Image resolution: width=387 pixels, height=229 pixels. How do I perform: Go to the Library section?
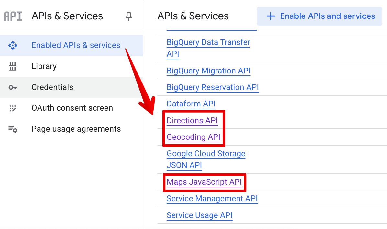71,66
